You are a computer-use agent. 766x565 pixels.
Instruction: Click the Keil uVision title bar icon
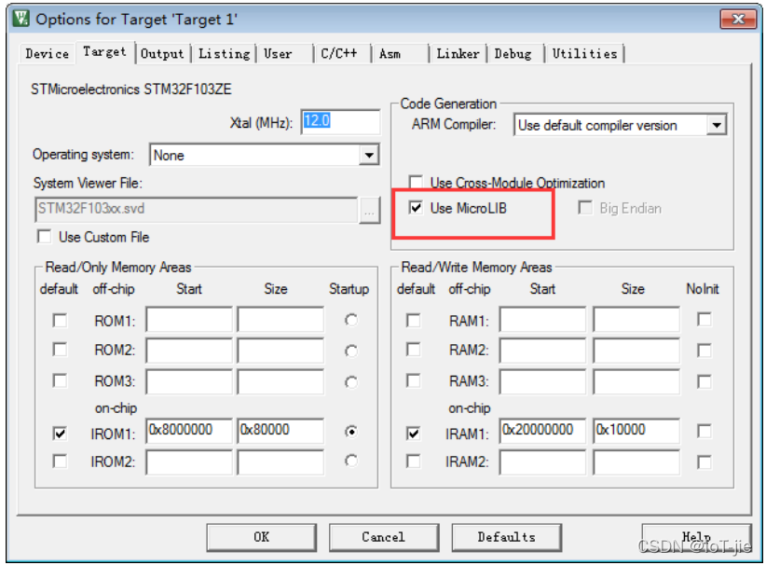click(21, 19)
